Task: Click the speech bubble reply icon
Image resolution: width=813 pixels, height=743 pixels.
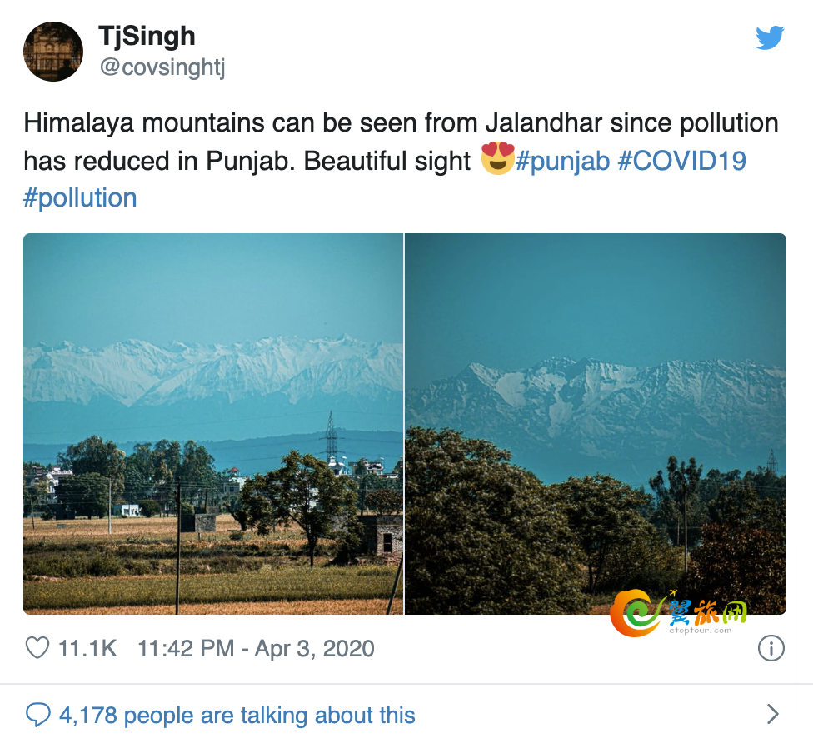Action: 37,715
